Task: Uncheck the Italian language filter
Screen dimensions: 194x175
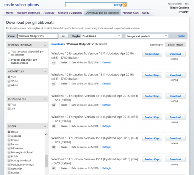Action: (9, 132)
